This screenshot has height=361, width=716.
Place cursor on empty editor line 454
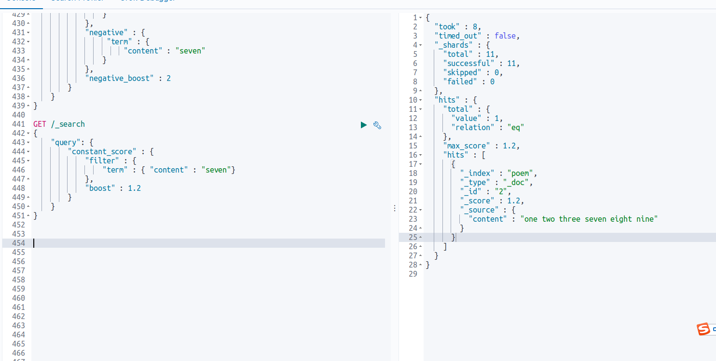coord(193,243)
